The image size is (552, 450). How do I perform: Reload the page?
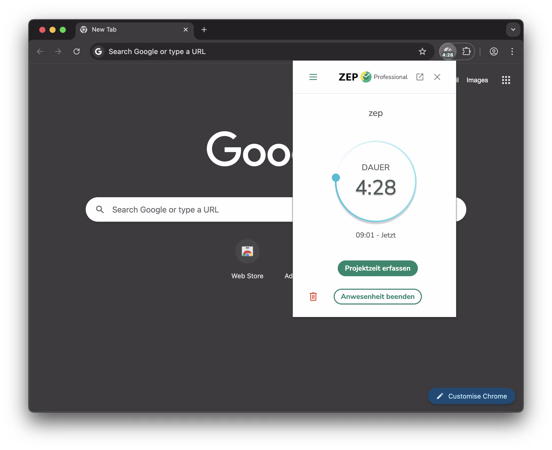pos(77,51)
